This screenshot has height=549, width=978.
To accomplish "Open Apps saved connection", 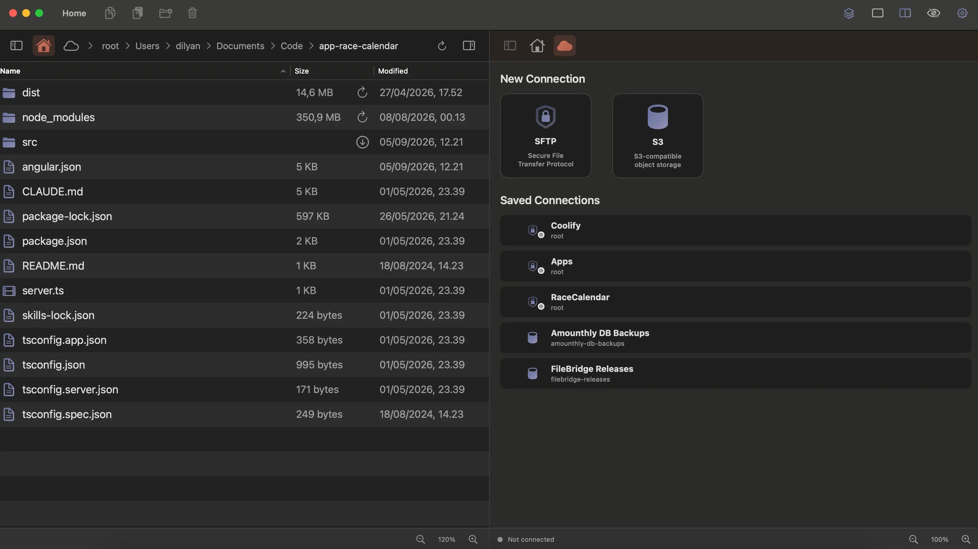I will coord(735,266).
